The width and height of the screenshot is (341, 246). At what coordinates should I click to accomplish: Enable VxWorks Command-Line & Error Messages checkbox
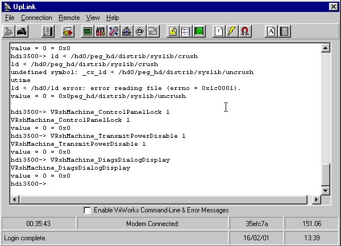(87, 210)
